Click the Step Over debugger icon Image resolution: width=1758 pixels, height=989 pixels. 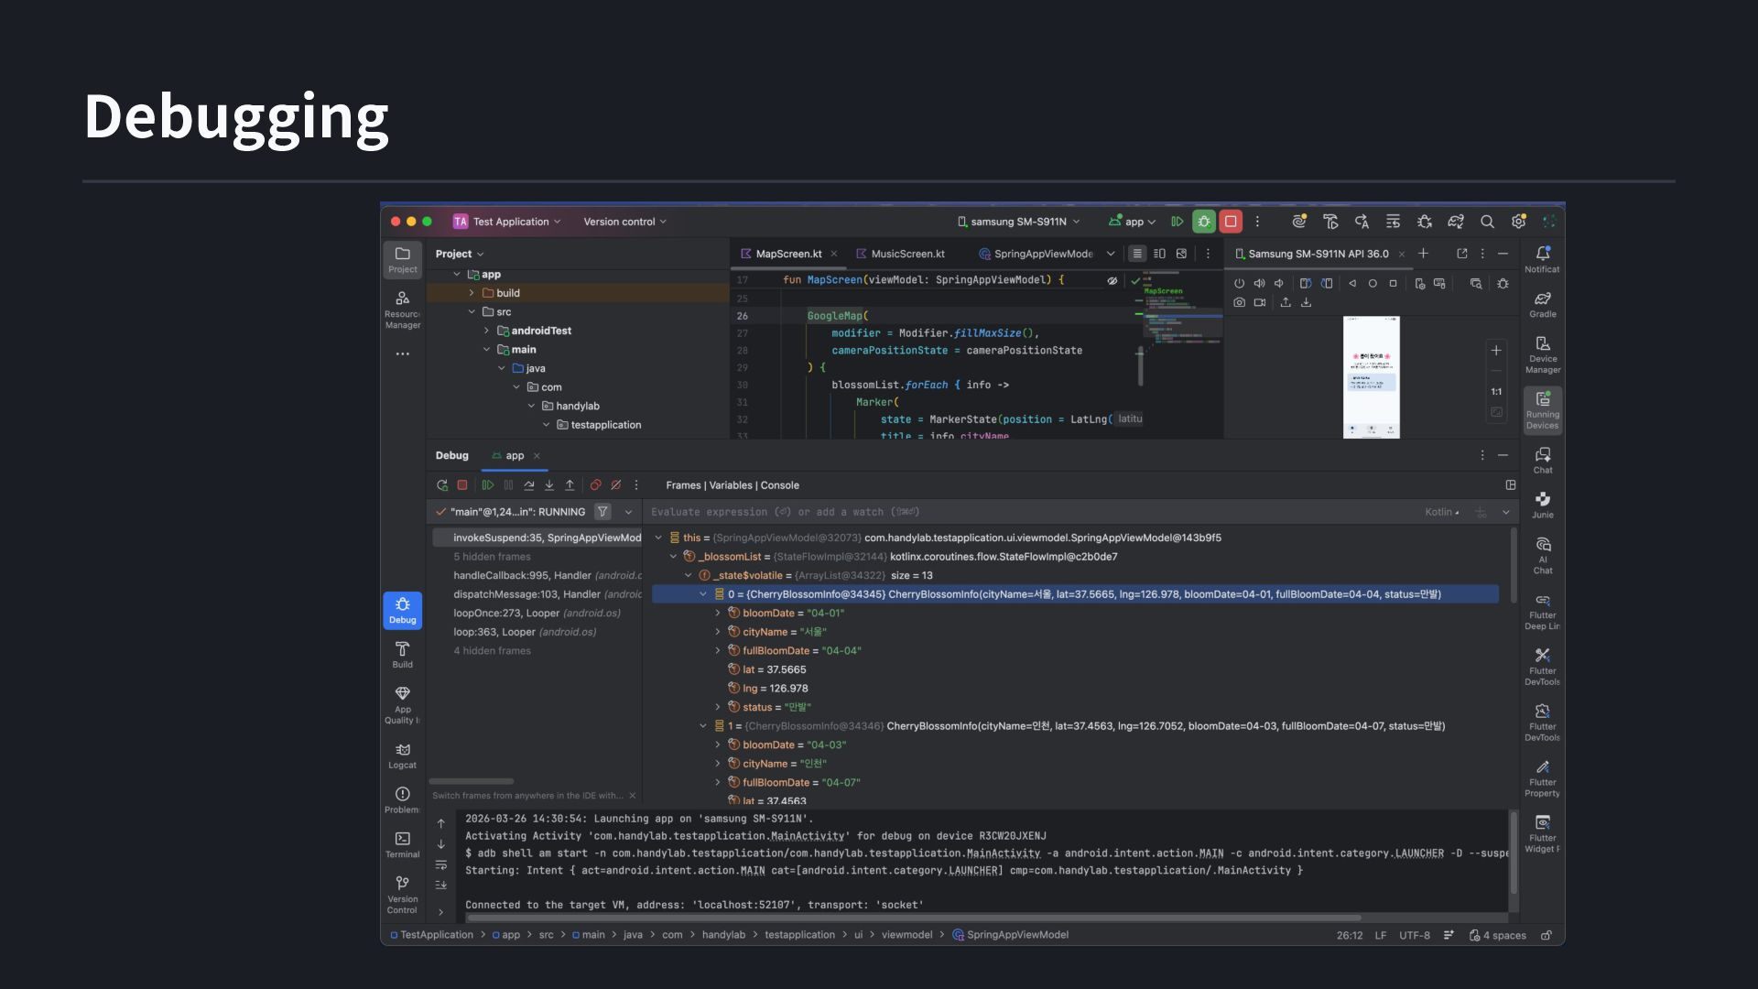pos(528,485)
